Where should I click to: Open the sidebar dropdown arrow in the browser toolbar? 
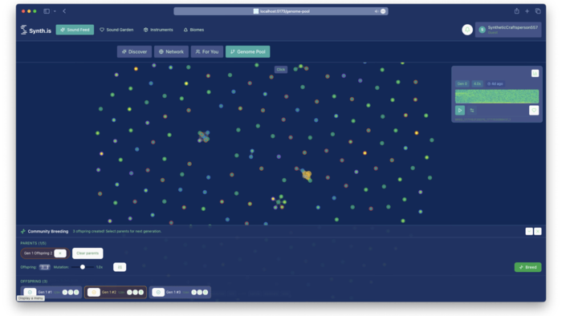[x=55, y=11]
